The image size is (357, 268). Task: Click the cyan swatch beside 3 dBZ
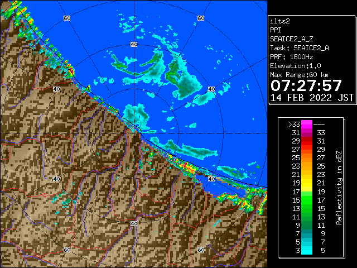pos(307,251)
